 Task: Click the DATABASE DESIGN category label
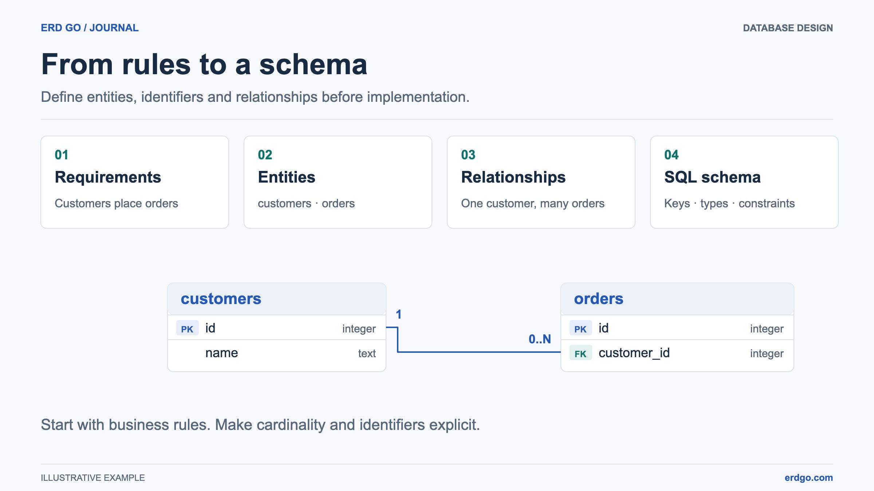coord(788,28)
